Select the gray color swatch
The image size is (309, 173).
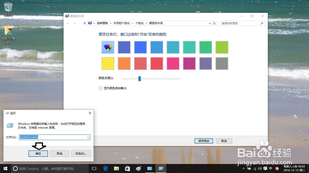[x=222, y=63]
